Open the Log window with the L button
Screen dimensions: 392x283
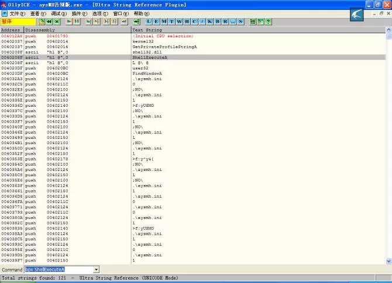pos(149,22)
